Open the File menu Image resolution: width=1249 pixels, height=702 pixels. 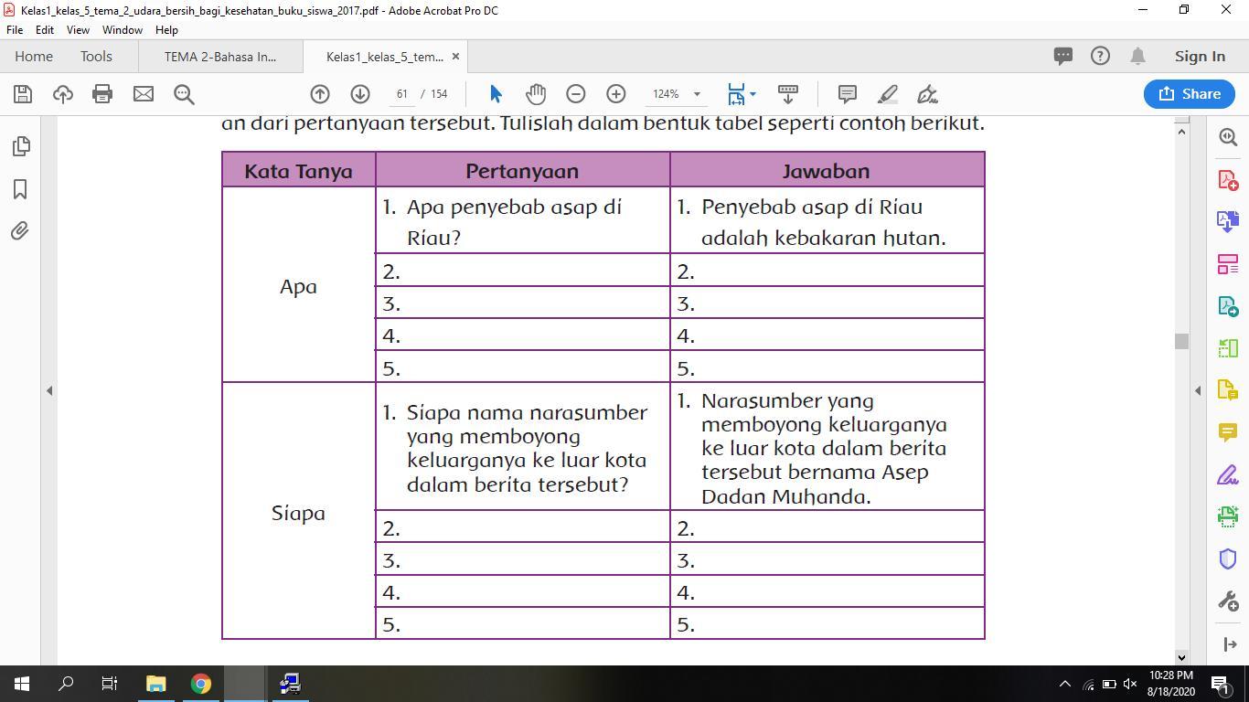(15, 30)
